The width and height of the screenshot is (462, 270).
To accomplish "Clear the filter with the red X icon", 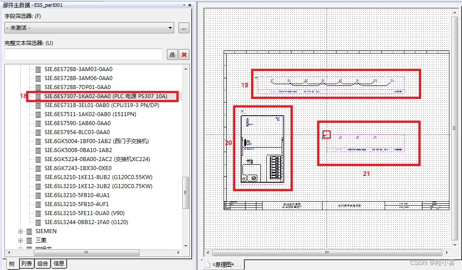I will click(x=184, y=54).
